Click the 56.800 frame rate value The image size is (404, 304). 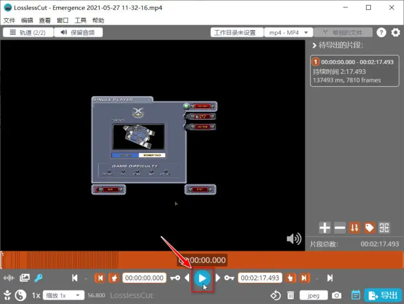pyautogui.click(x=96, y=295)
